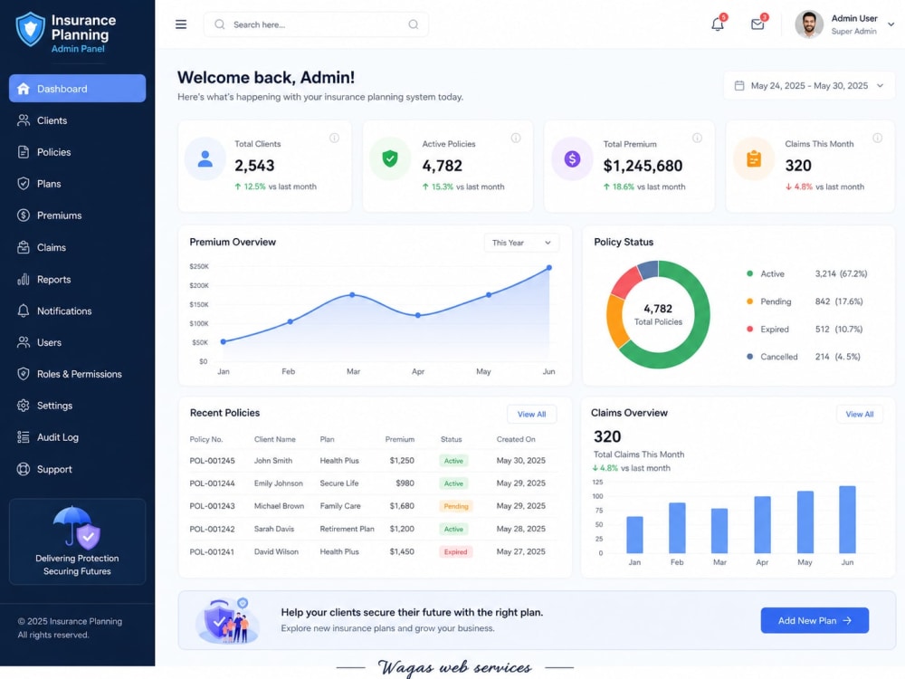Click the search magnifier on right of search box
905x679 pixels.
[x=414, y=24]
